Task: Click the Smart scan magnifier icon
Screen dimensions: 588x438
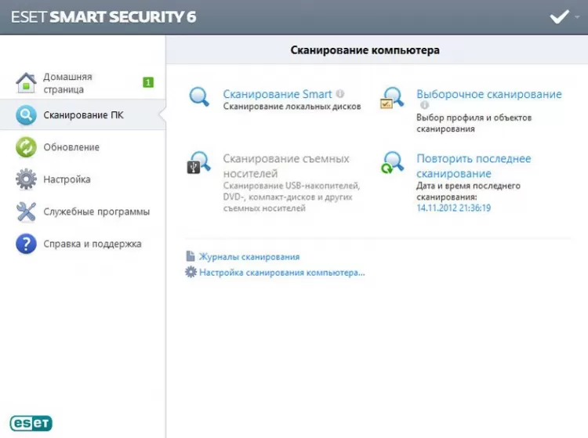Action: [x=199, y=98]
